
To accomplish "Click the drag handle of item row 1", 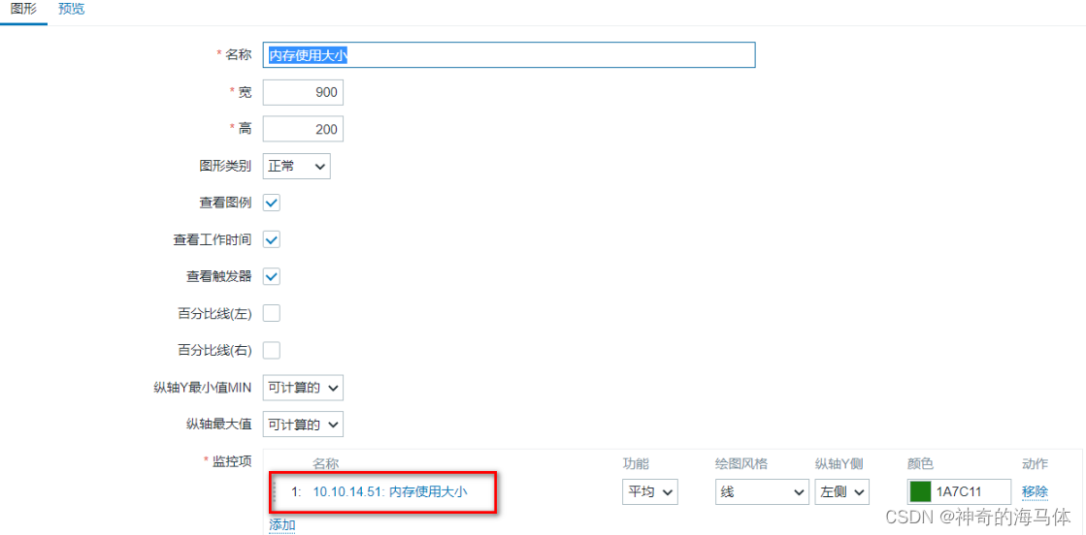I will coord(274,492).
